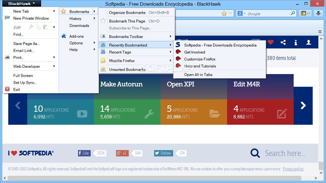Click the Bookmarks Toolbar folder icon

103,36
